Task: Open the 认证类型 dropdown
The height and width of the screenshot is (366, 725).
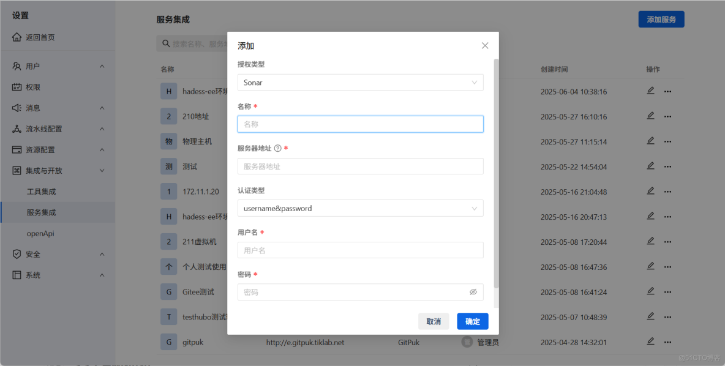Action: pyautogui.click(x=360, y=208)
